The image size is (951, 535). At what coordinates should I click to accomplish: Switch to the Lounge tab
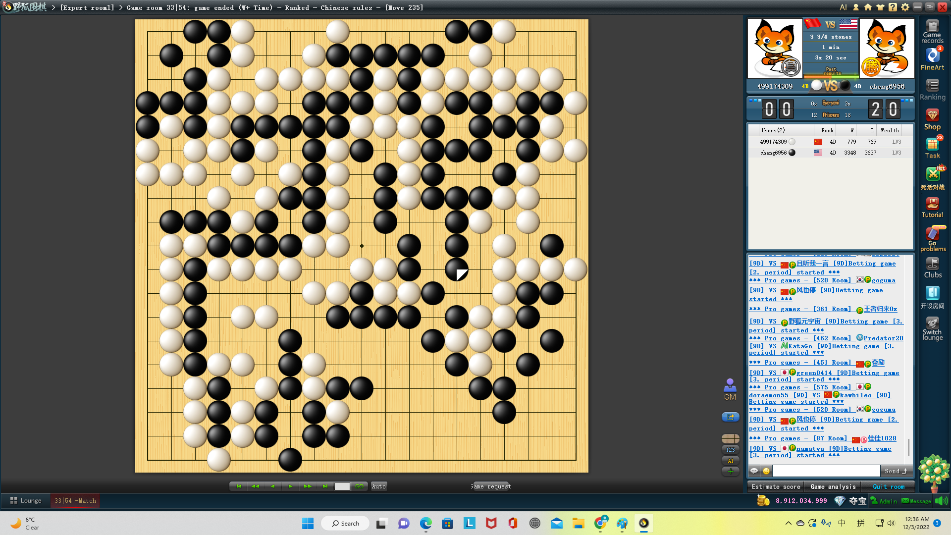tap(26, 501)
